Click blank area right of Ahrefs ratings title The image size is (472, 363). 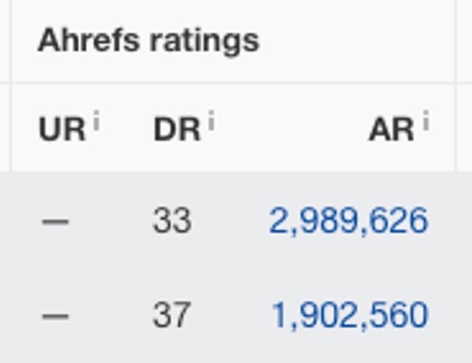(356, 41)
